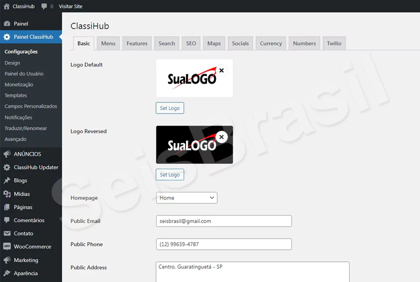
Task: Open Configurações submenu item
Action: tap(21, 52)
